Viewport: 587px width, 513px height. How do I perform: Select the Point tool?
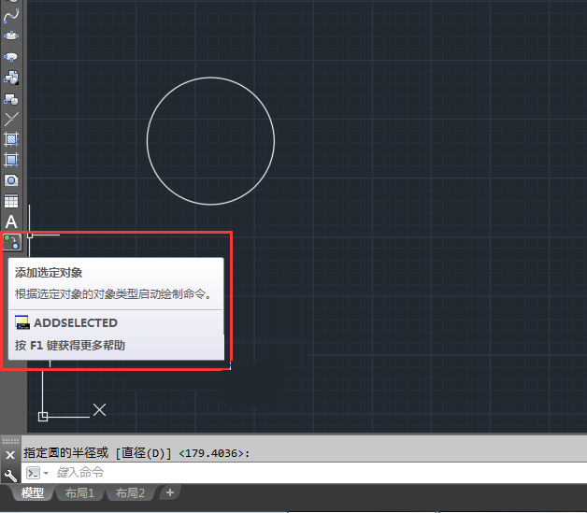pyautogui.click(x=11, y=119)
